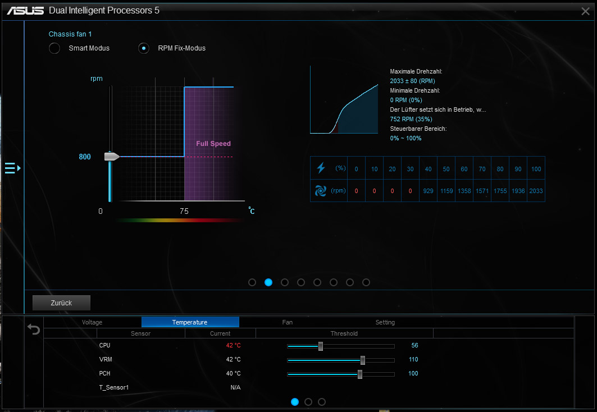Click the ASUS logo
This screenshot has width=597, height=412.
coord(25,11)
